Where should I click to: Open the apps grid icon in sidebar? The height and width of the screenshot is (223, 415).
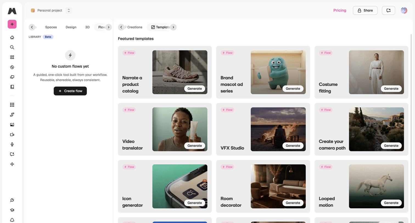pyautogui.click(x=12, y=105)
